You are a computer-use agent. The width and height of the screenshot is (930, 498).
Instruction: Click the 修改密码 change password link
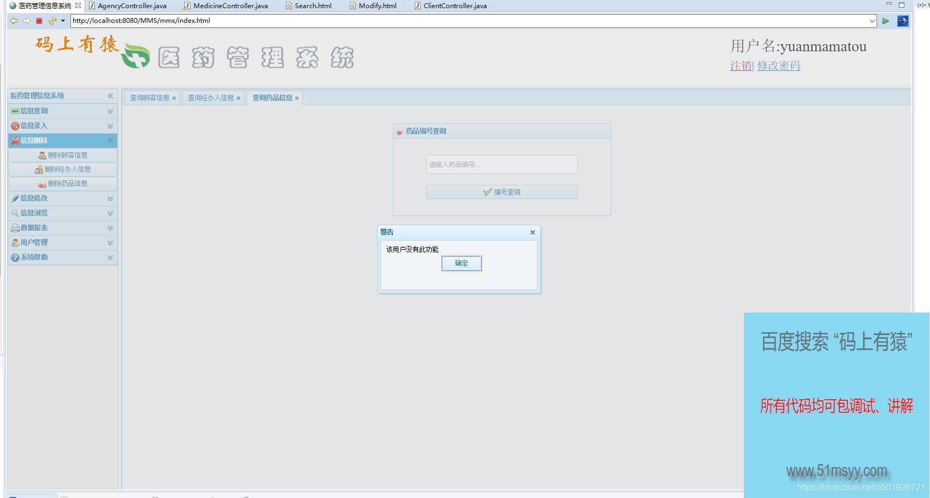tap(779, 65)
